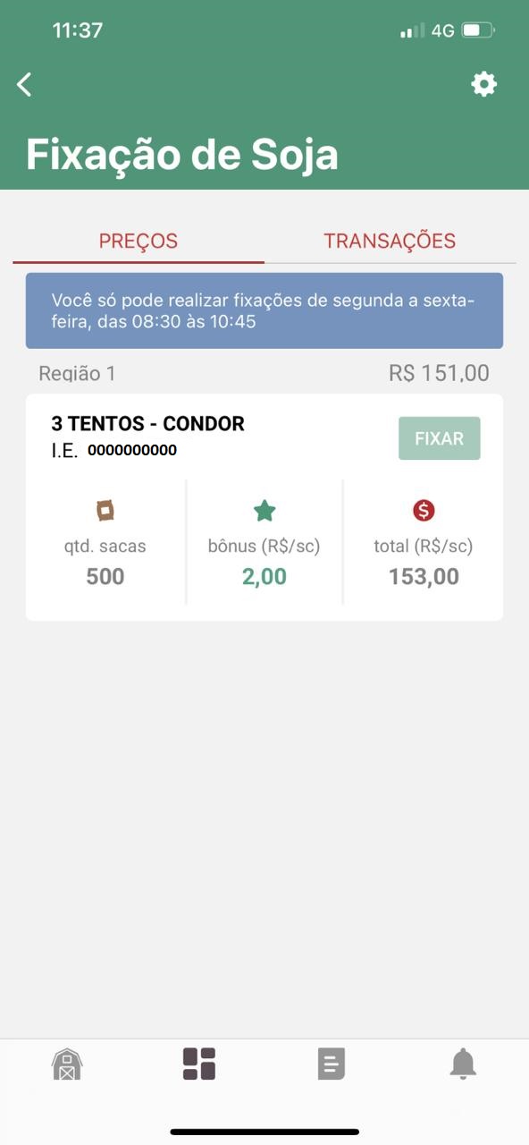Tap the 153,00 total value
The width and height of the screenshot is (529, 1145).
(424, 576)
